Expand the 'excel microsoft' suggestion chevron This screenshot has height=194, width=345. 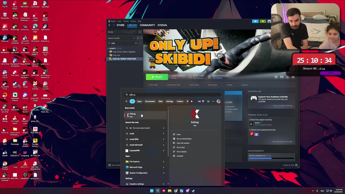[164, 145]
